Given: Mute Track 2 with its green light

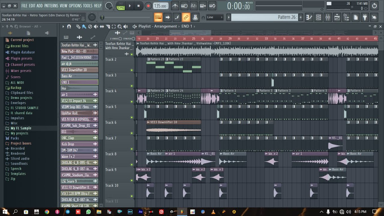Looking at the screenshot, I should point(132,70).
